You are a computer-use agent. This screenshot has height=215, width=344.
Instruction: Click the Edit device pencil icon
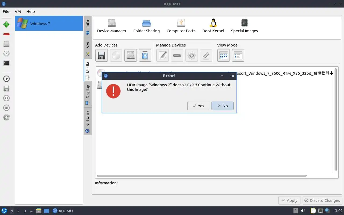click(163, 55)
